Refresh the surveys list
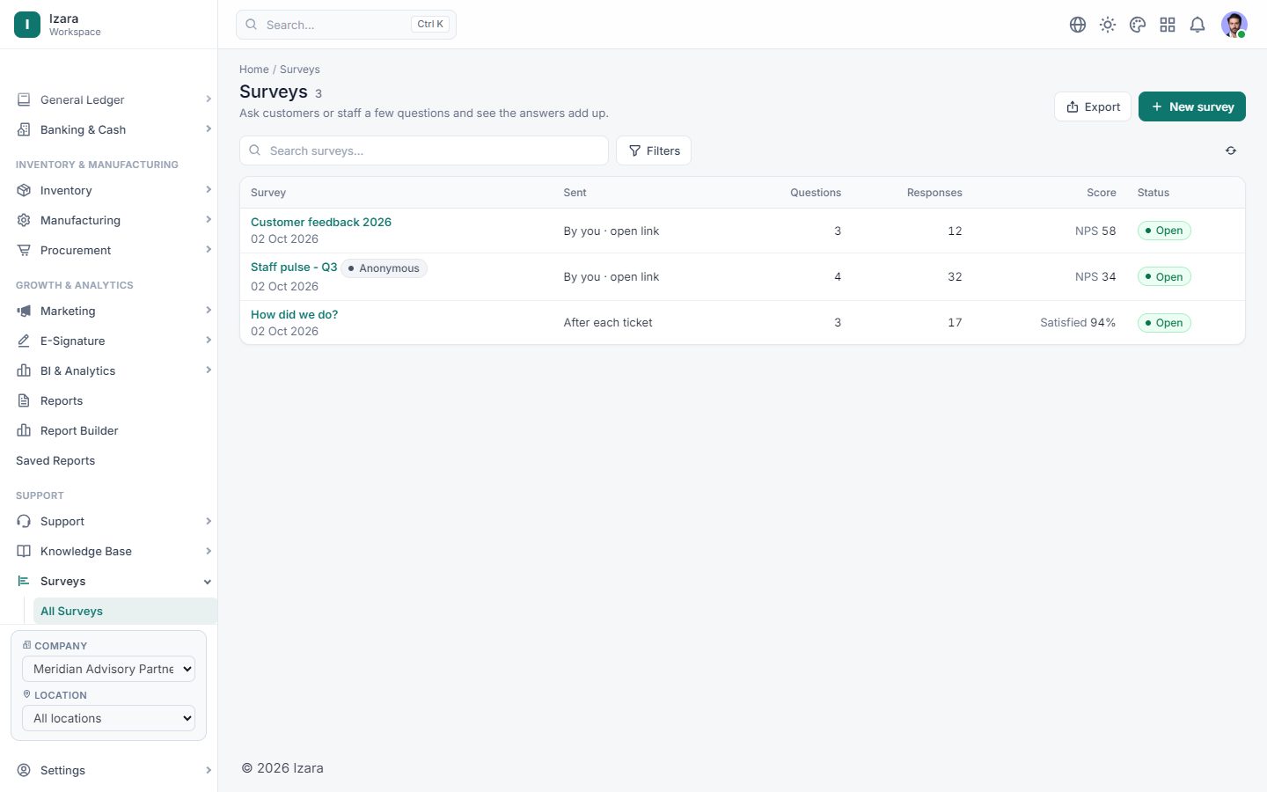The height and width of the screenshot is (792, 1267). [x=1231, y=150]
